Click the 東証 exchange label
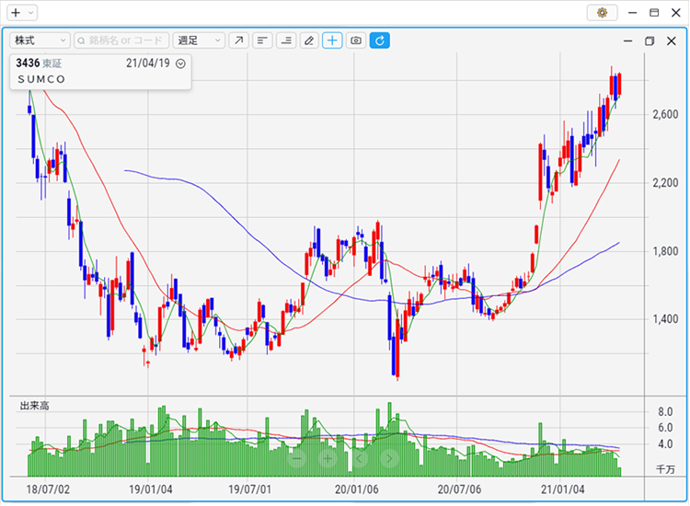Viewport: 690px width, 506px height. (x=52, y=63)
